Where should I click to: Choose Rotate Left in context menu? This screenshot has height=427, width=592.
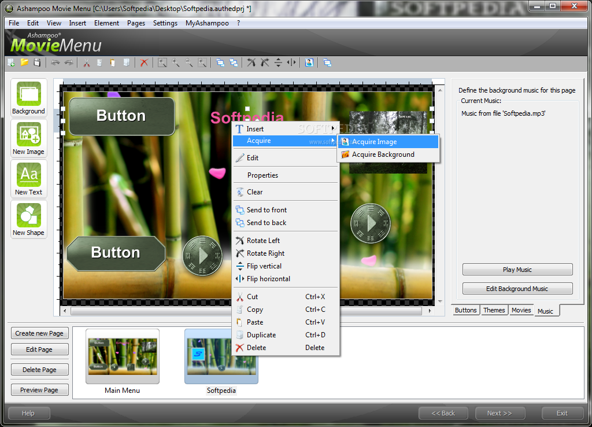coord(286,240)
